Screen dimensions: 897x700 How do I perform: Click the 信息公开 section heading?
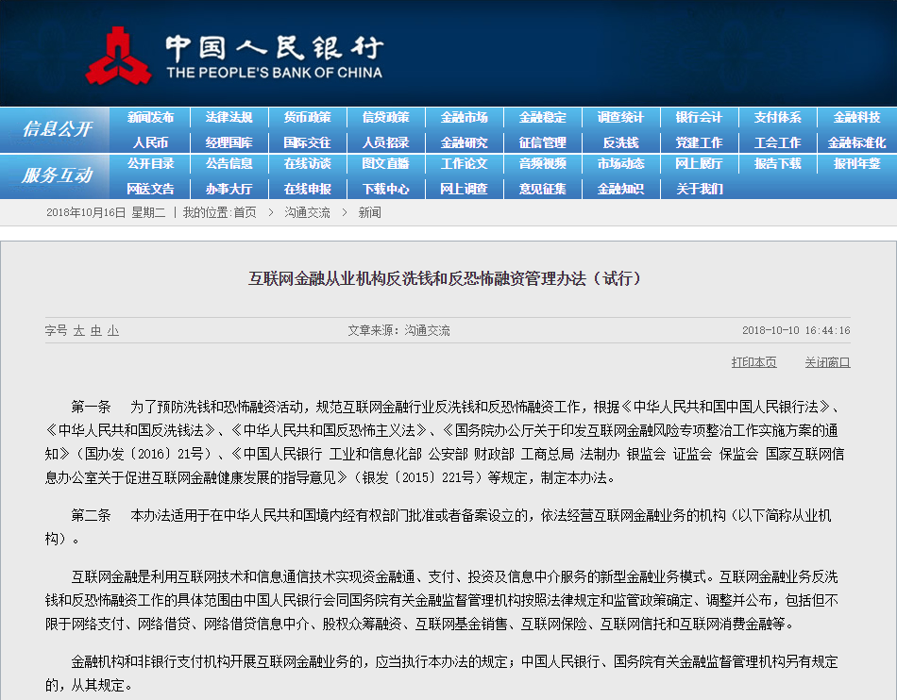pyautogui.click(x=57, y=129)
